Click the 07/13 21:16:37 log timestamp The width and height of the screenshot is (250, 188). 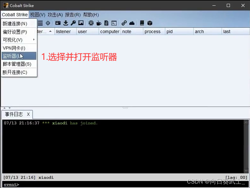[22, 123]
